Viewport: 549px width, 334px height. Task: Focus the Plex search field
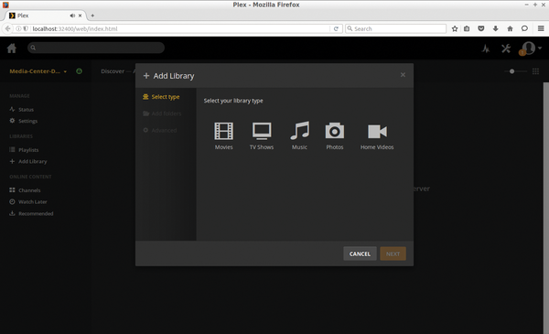pyautogui.click(x=96, y=48)
